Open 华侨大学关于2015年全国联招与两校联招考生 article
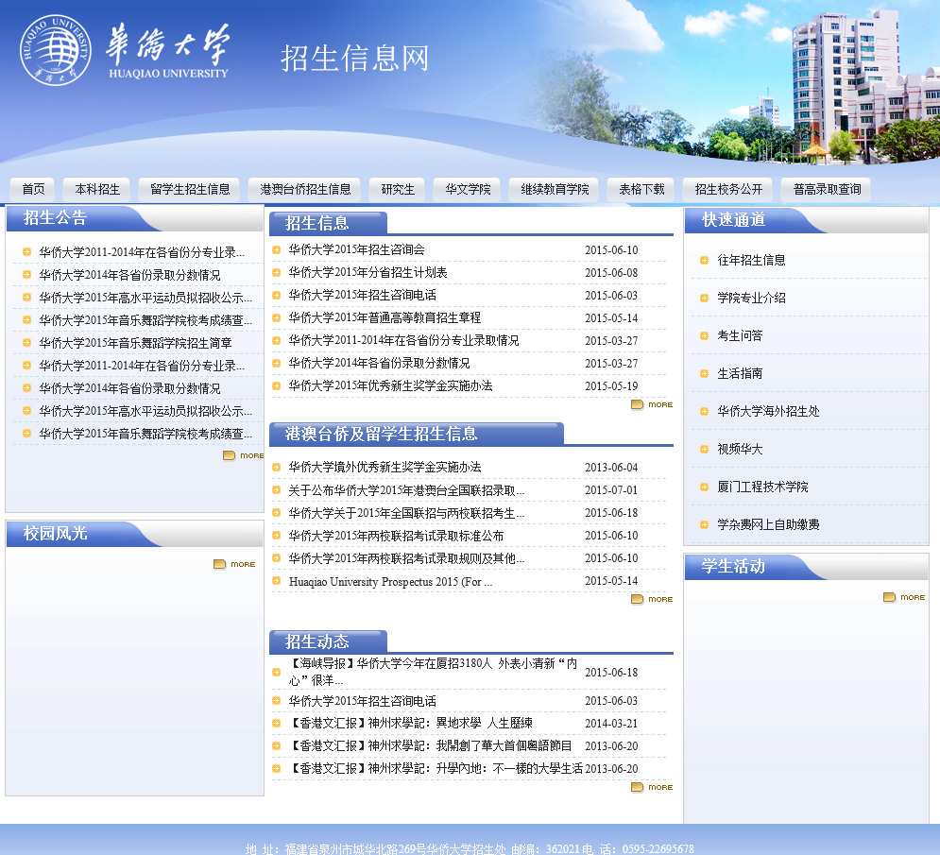Viewport: 940px width, 855px height. [x=406, y=513]
